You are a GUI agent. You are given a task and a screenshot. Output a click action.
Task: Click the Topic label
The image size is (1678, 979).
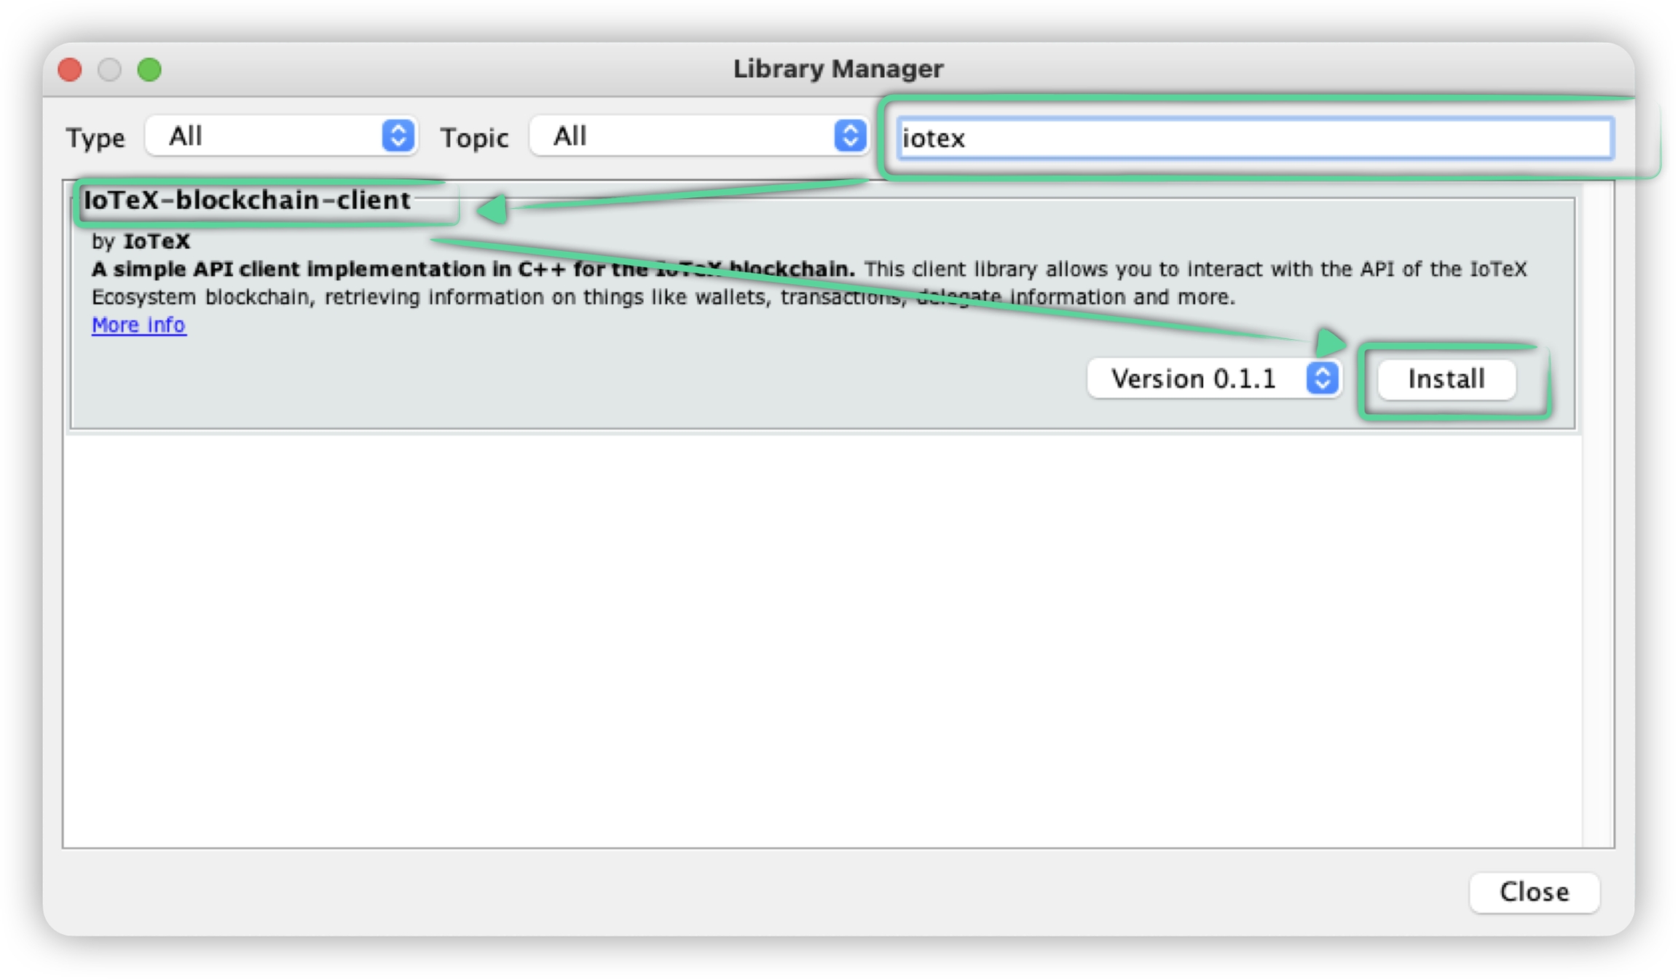click(x=474, y=138)
